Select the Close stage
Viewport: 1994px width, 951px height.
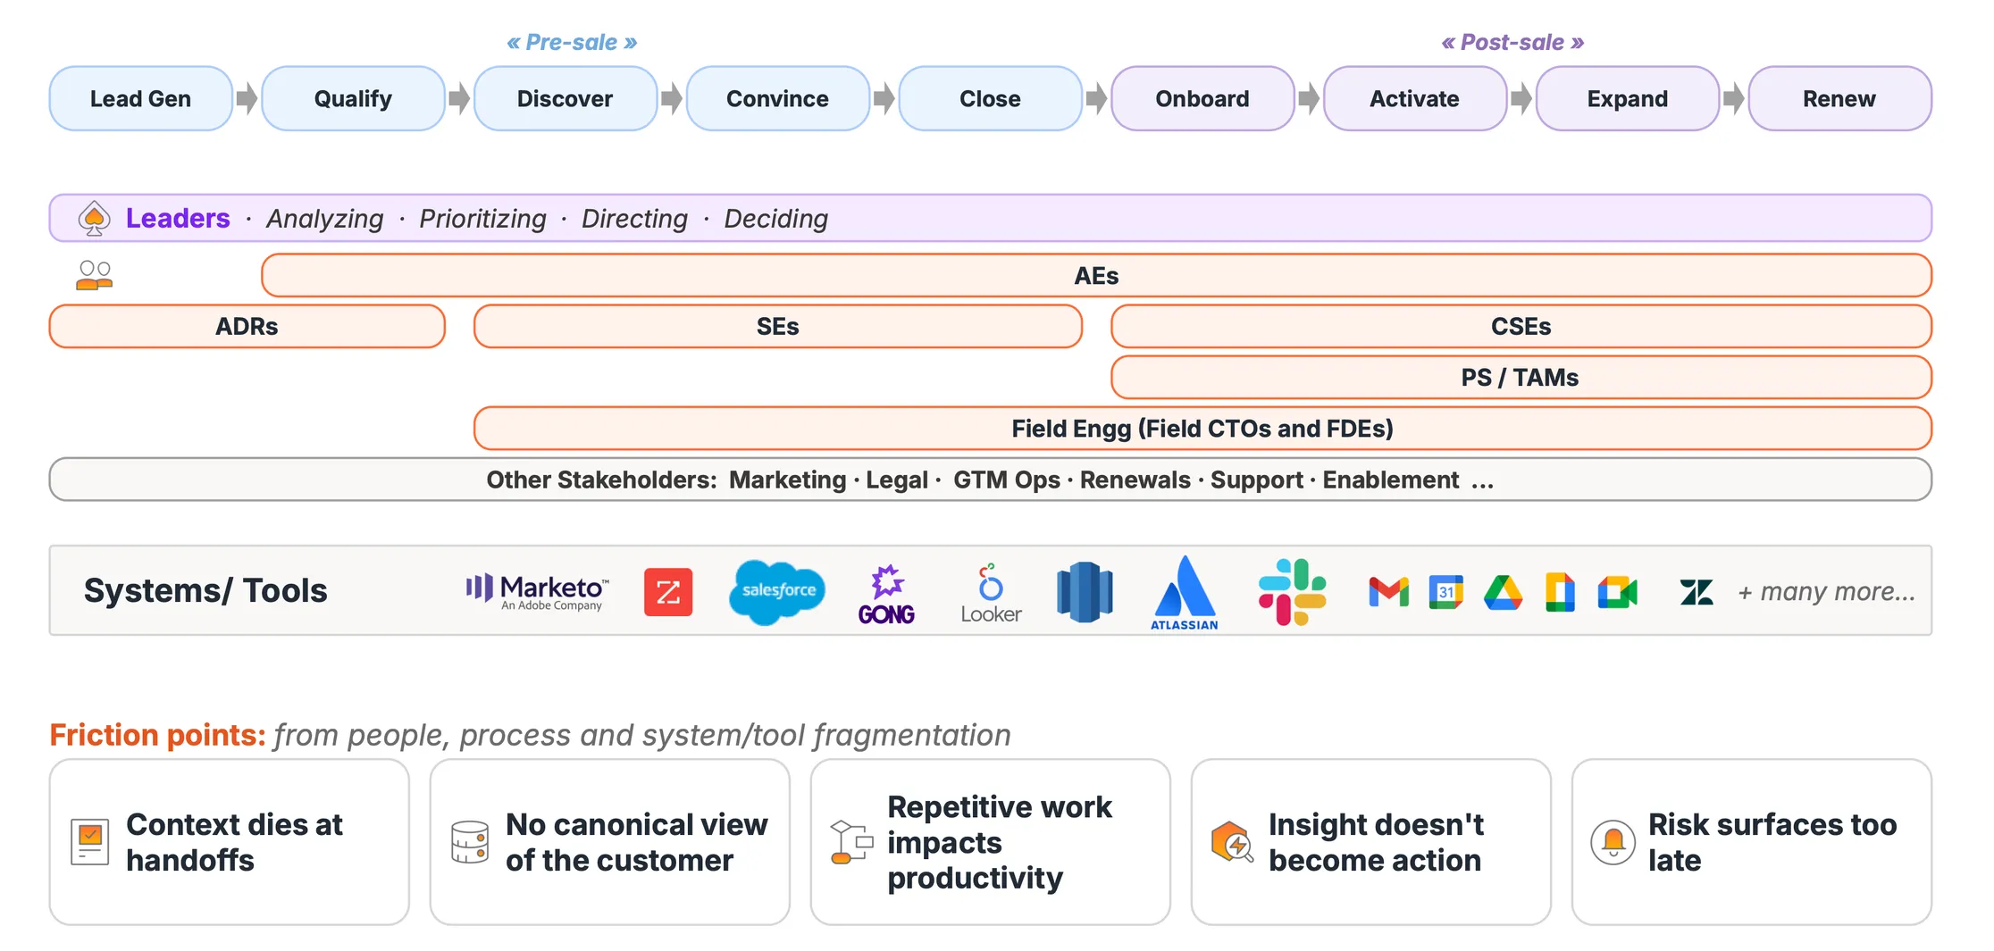click(x=991, y=98)
